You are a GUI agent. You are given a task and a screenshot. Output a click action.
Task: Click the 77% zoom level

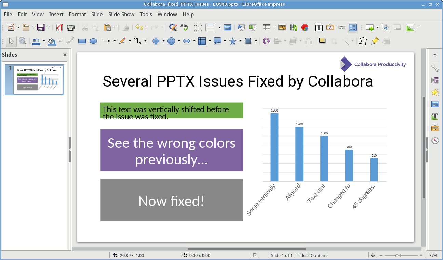tap(433, 255)
